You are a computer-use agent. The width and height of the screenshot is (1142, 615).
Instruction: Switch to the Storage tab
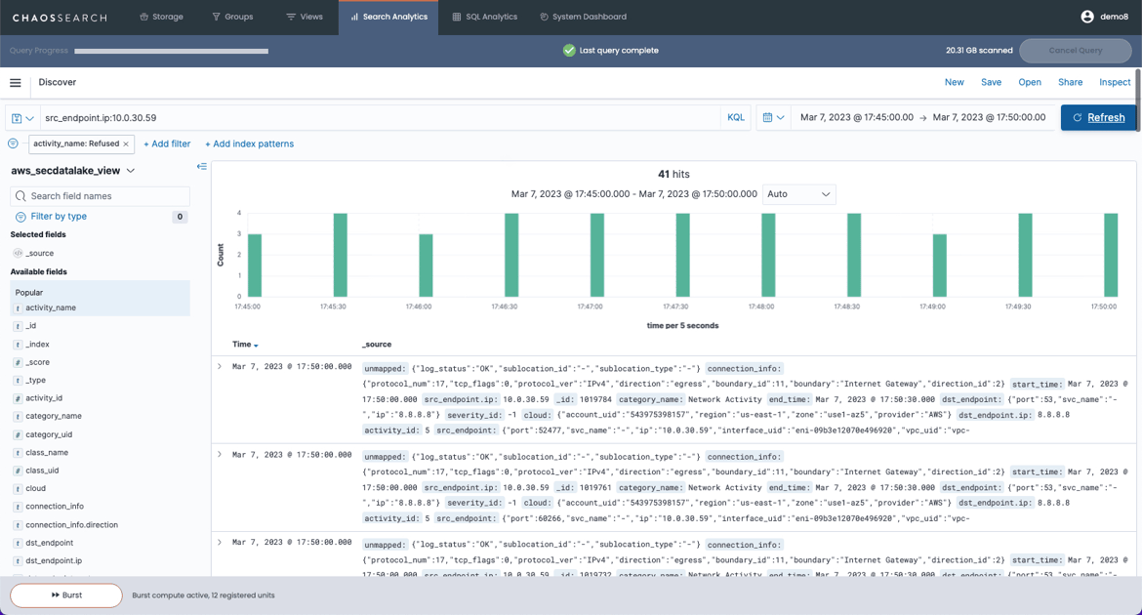161,17
